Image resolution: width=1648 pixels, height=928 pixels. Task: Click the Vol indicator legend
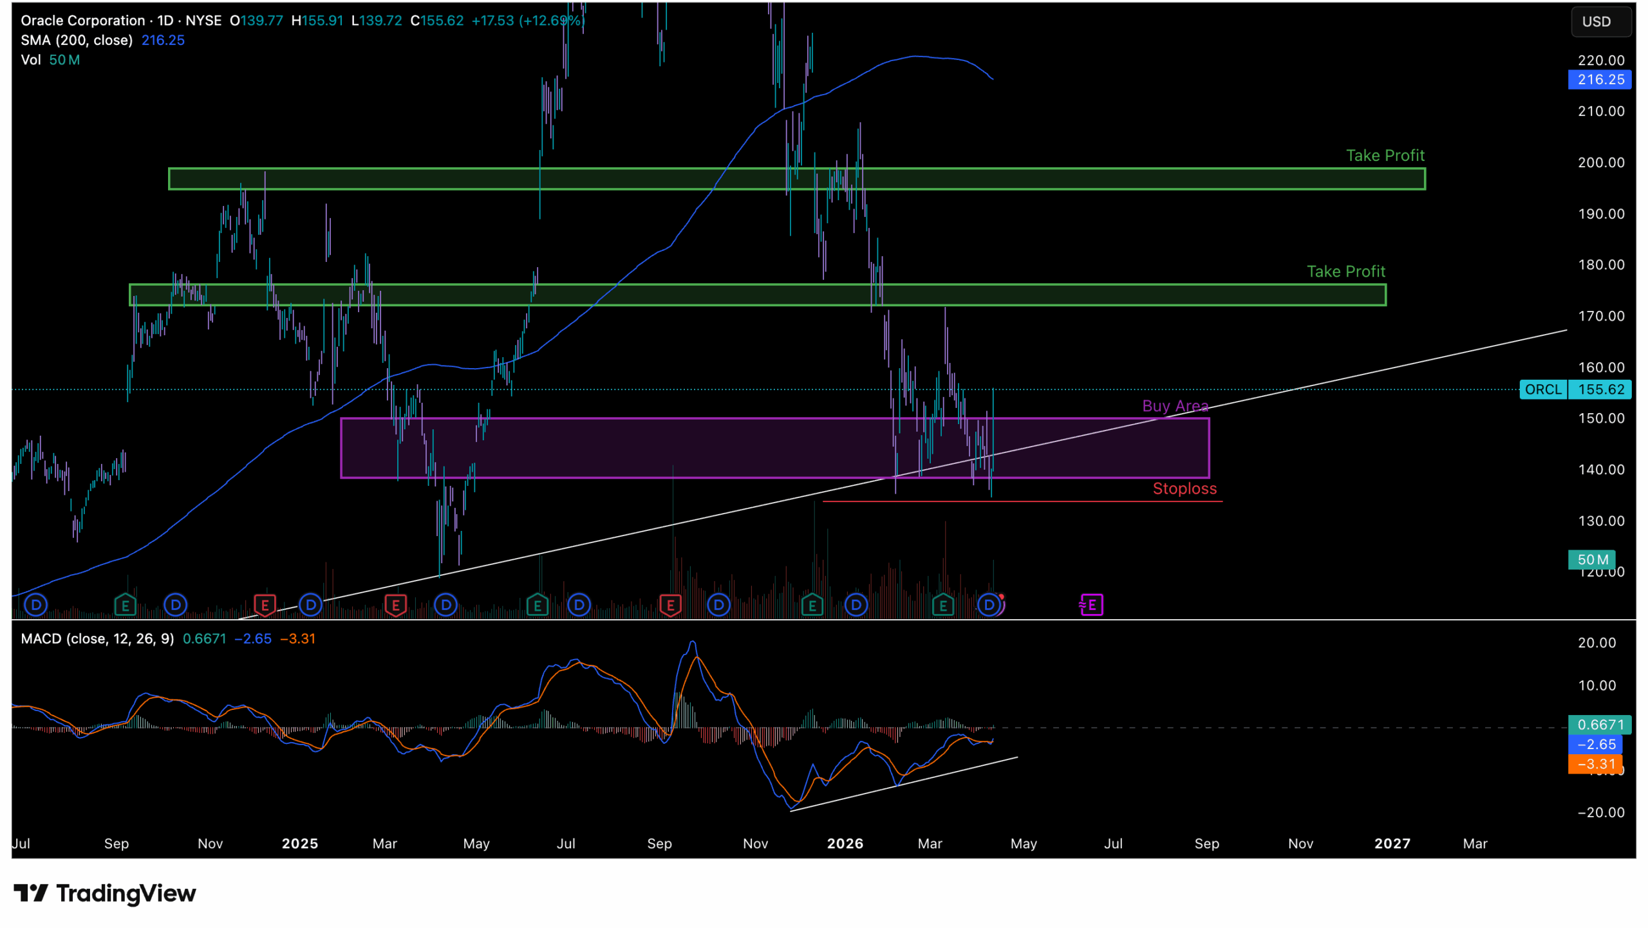click(x=30, y=60)
